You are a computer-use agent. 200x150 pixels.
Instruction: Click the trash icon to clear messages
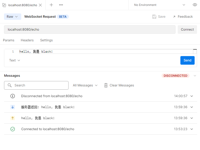pos(106,85)
